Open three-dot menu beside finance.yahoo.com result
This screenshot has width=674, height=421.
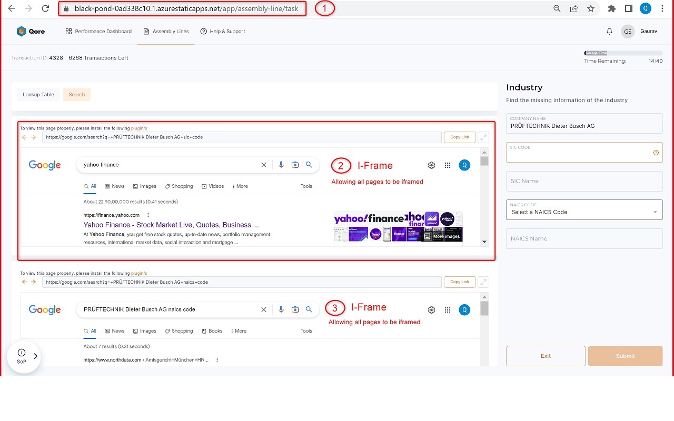(148, 215)
